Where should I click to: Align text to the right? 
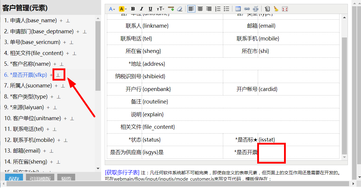coord(209,9)
